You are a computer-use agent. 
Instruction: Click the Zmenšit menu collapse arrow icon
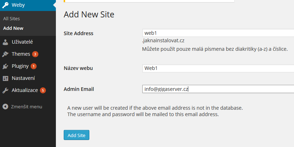(5, 106)
